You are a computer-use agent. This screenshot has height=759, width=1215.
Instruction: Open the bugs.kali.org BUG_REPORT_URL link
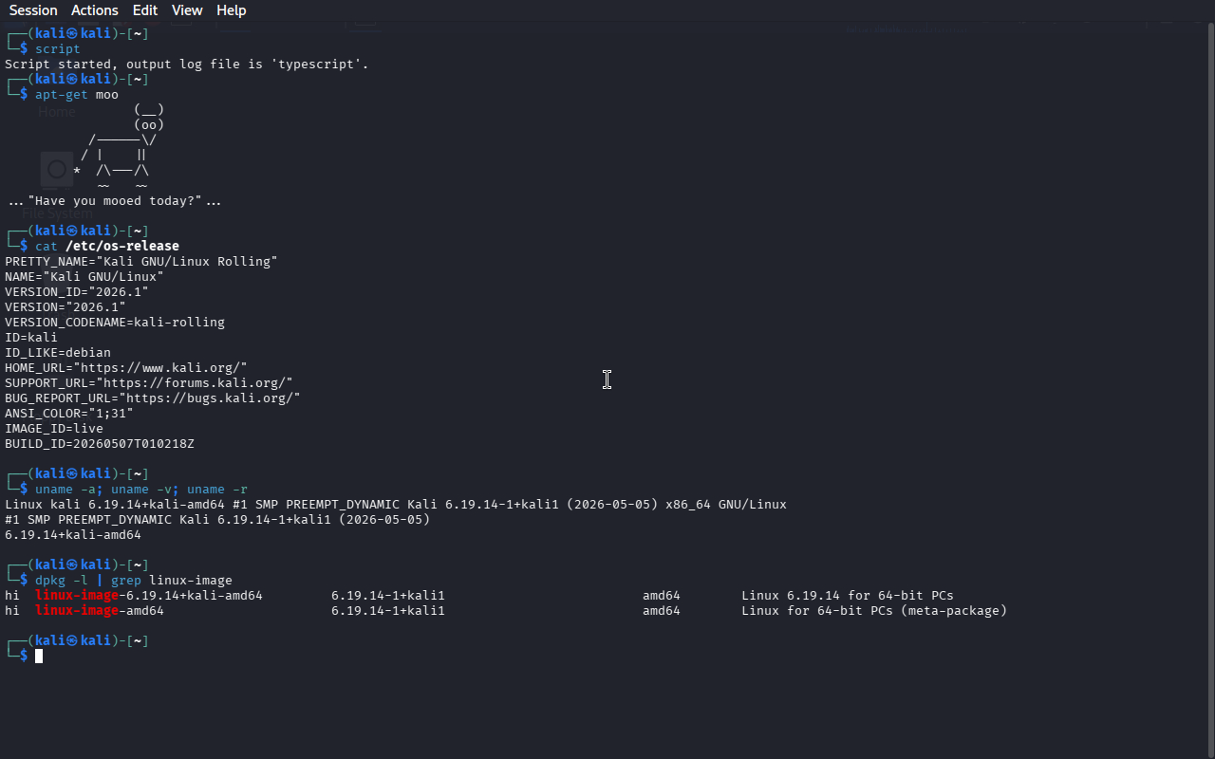coord(213,398)
